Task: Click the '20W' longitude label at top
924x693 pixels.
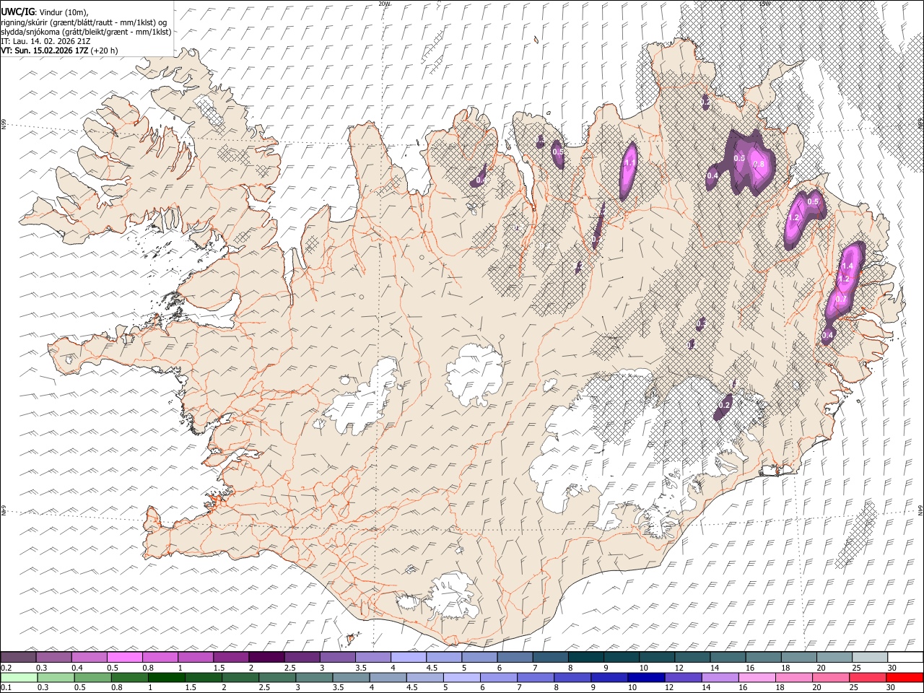Action: (x=384, y=4)
